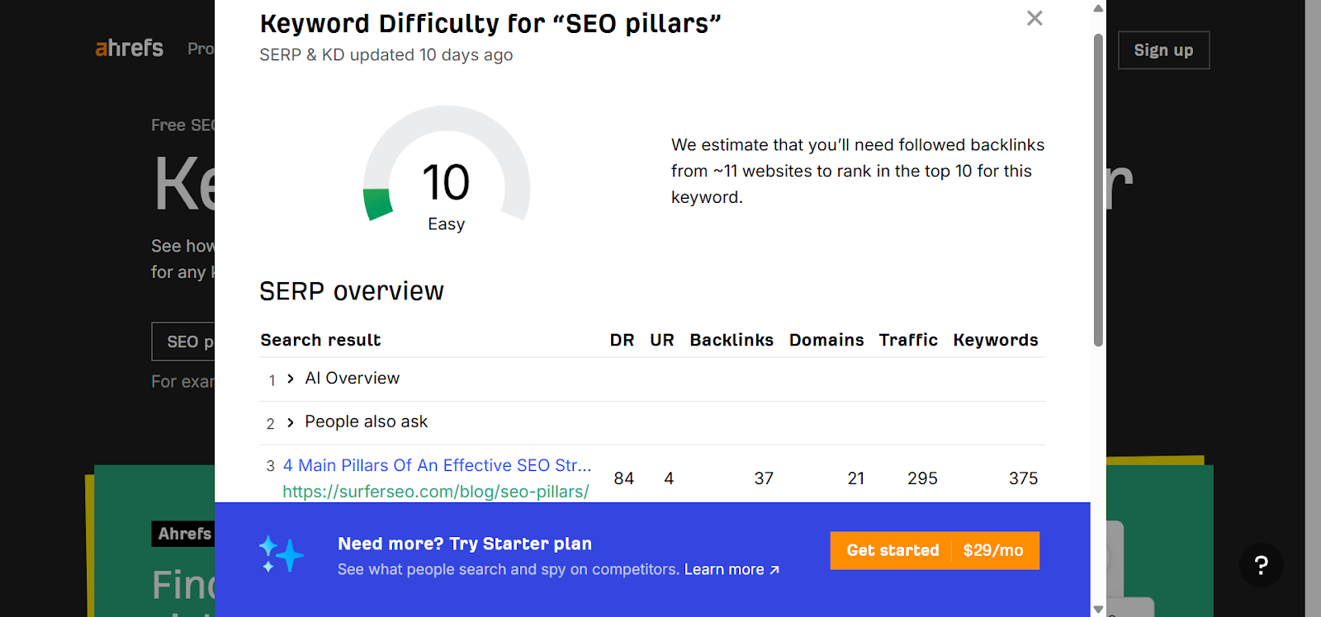
Task: Open the help question mark icon
Action: tap(1261, 565)
